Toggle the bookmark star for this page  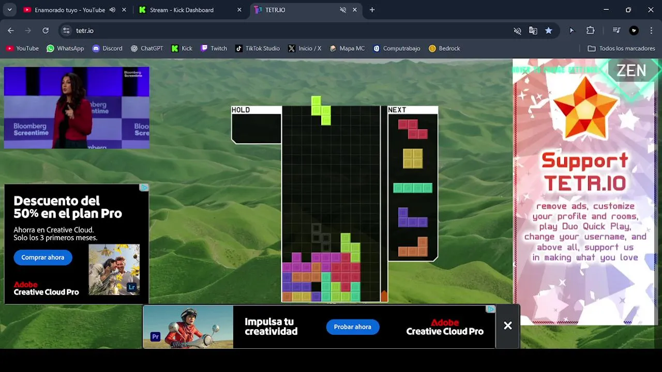click(x=548, y=30)
